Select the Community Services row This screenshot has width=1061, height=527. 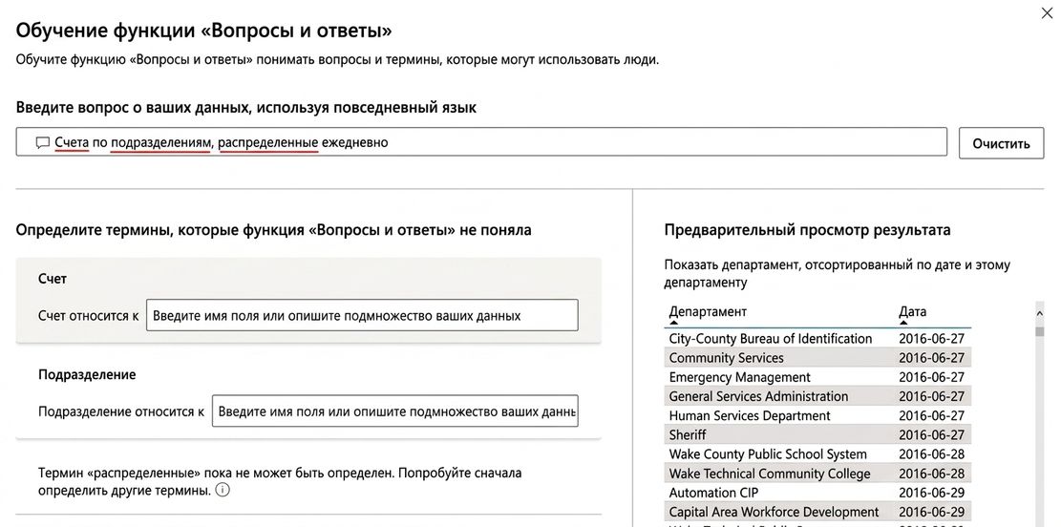(817, 358)
